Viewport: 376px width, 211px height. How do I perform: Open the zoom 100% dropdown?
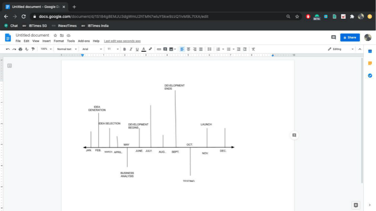[x=46, y=49]
